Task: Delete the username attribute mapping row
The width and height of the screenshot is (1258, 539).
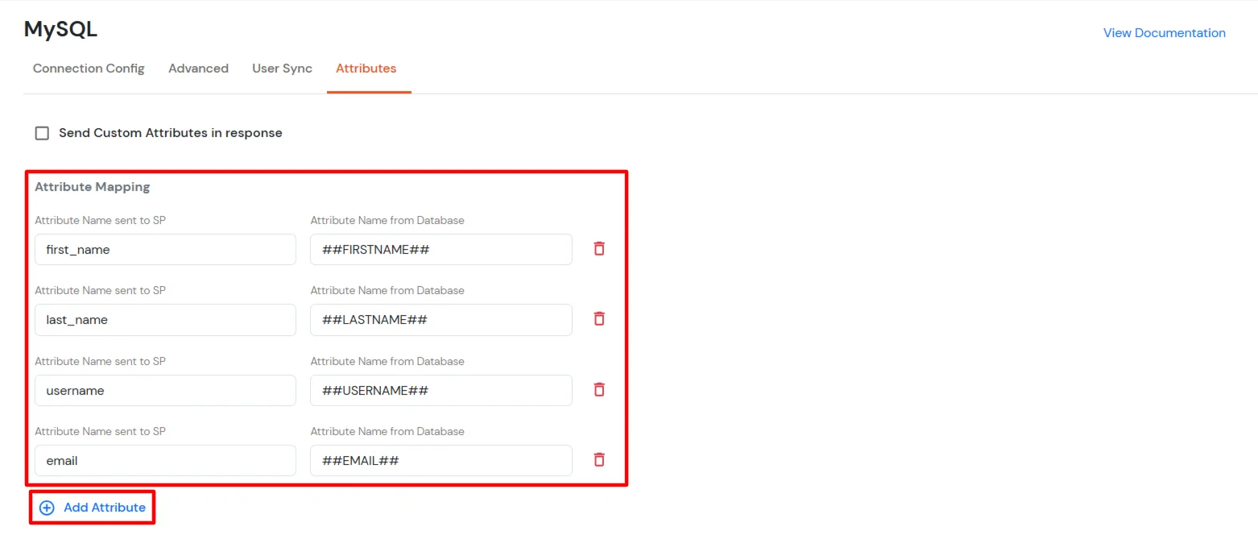Action: pyautogui.click(x=599, y=390)
